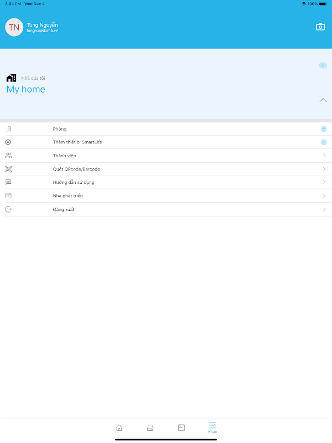Add SmartLife device with plus icon
This screenshot has width=332, height=443.
pos(324,142)
